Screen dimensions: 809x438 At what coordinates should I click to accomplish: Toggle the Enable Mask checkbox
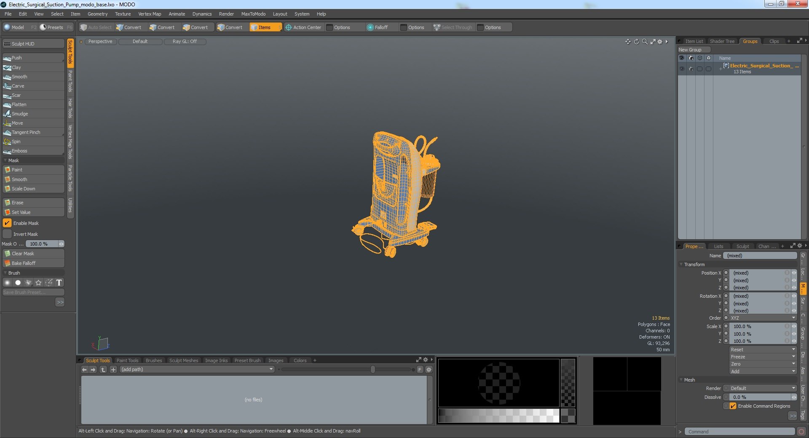[7, 223]
